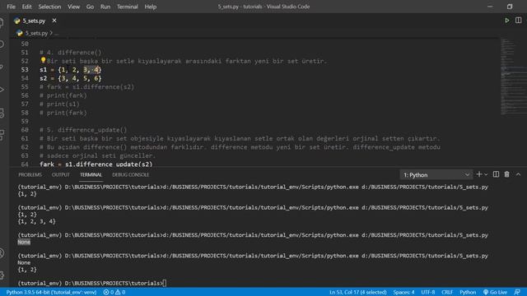This screenshot has height=296, width=527.
Task: Click the comment '# 4. difference()'
Action: point(70,53)
